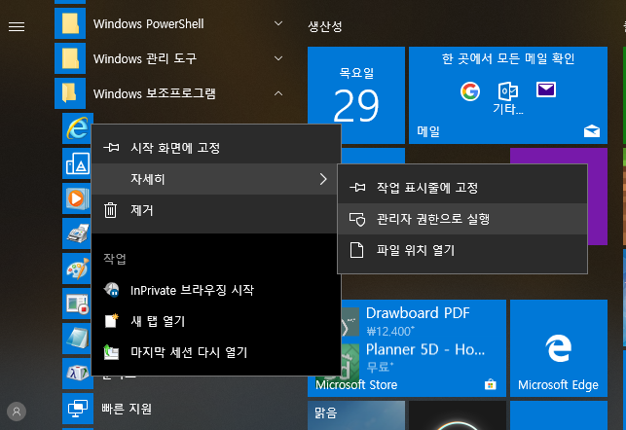
Task: Choose 관리자 권한으로 실행 in submenu
Action: (462, 219)
